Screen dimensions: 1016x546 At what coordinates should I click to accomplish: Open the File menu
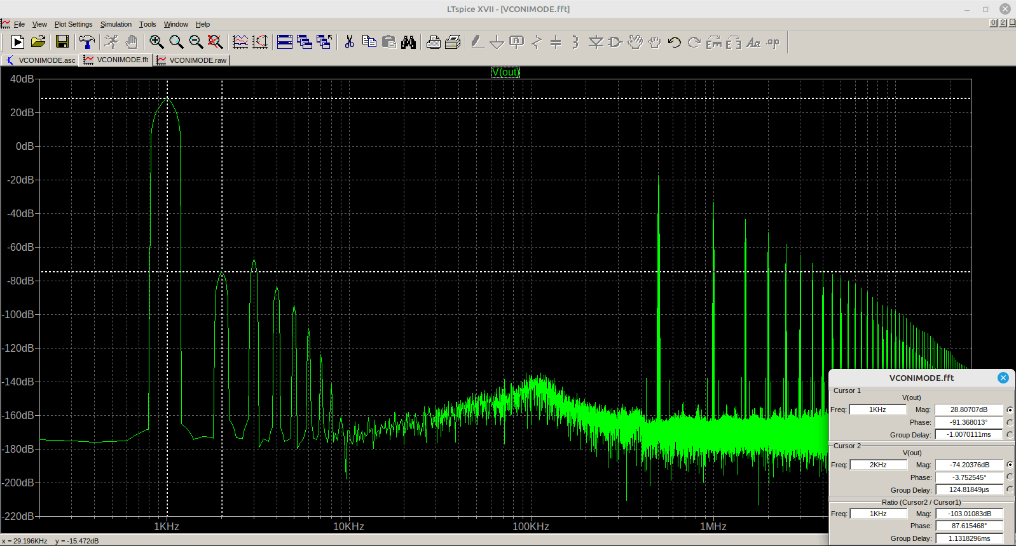[x=19, y=24]
